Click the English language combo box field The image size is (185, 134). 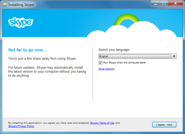click(135, 56)
